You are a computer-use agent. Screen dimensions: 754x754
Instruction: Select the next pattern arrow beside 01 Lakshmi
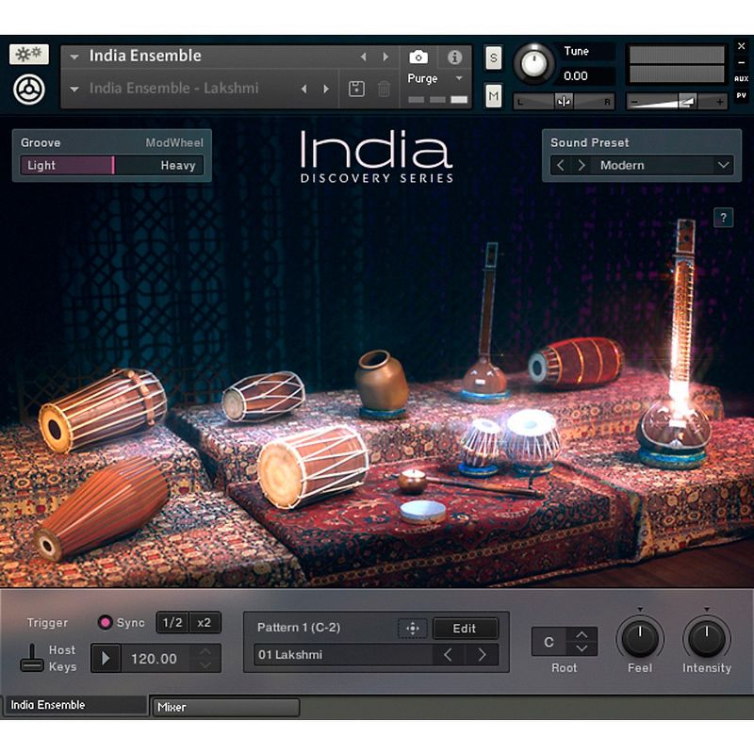pos(482,655)
